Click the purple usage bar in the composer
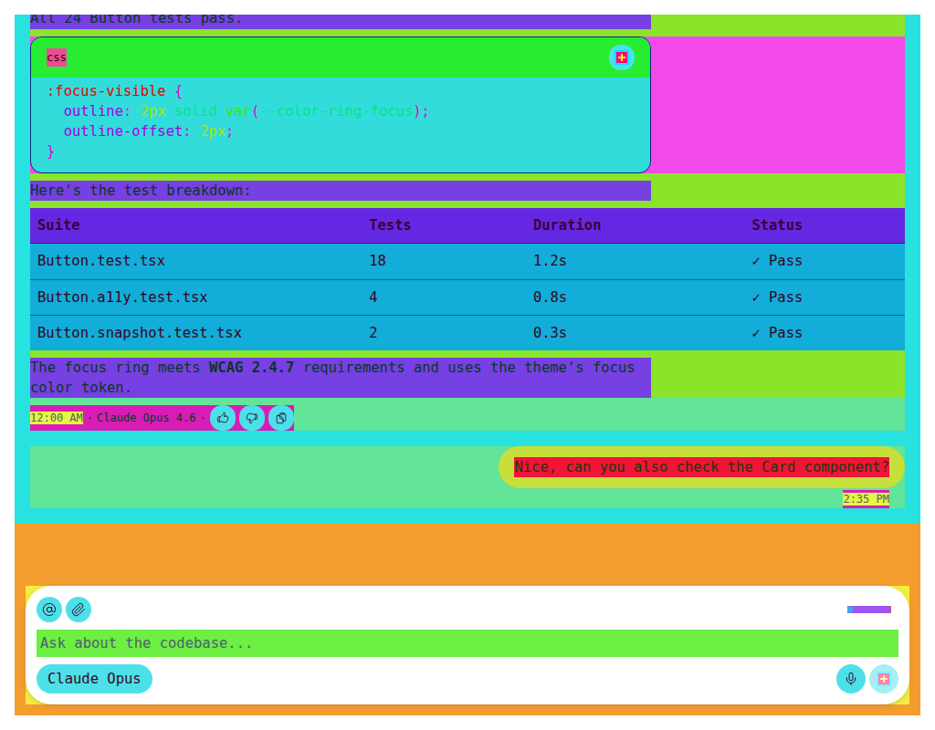This screenshot has width=935, height=730. 869,610
